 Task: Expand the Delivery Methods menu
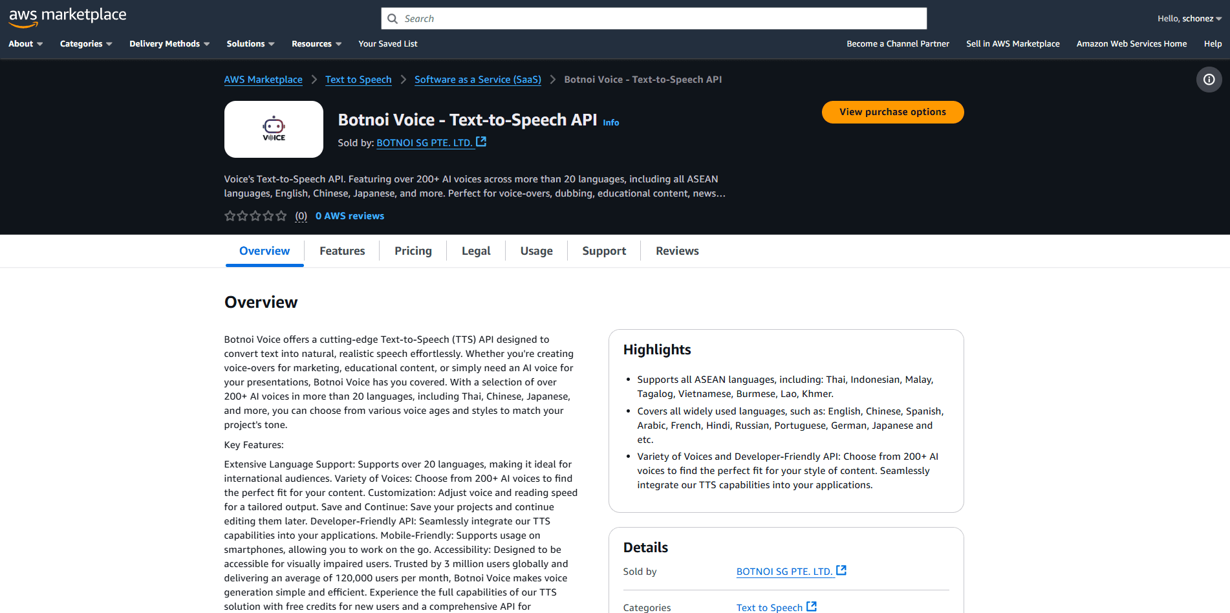click(169, 44)
